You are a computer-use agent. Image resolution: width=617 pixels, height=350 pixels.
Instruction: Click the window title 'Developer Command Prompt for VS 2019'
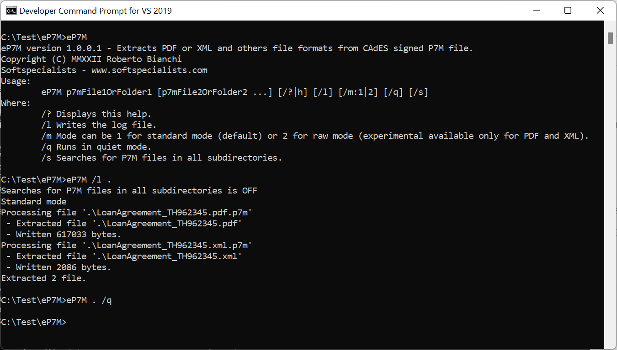[96, 11]
